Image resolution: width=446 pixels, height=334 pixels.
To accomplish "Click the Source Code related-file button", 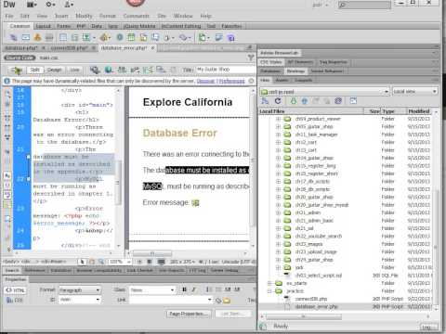I will 20,58.
